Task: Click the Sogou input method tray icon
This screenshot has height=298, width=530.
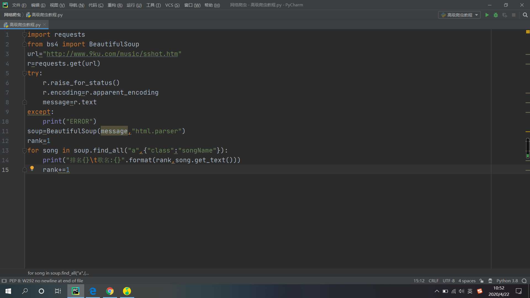Action: [480, 291]
